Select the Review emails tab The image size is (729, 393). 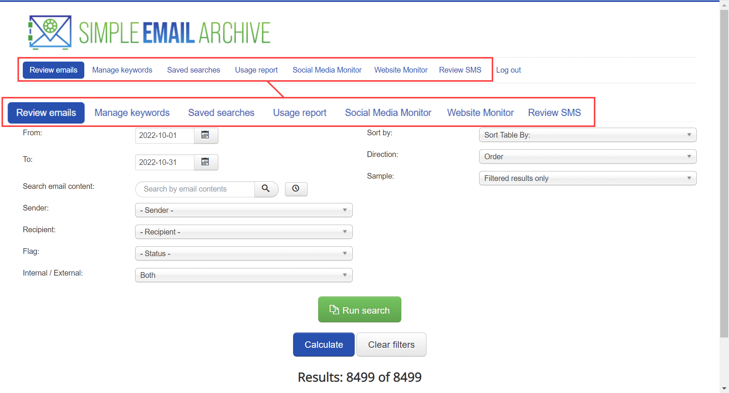54,70
